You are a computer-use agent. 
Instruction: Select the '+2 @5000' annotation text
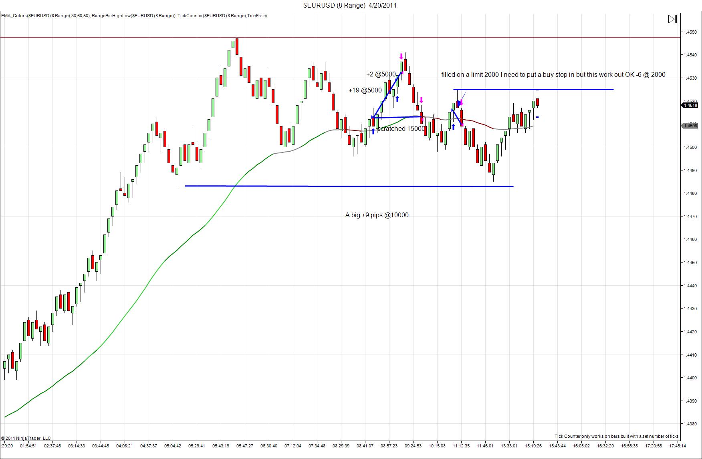[x=381, y=74]
